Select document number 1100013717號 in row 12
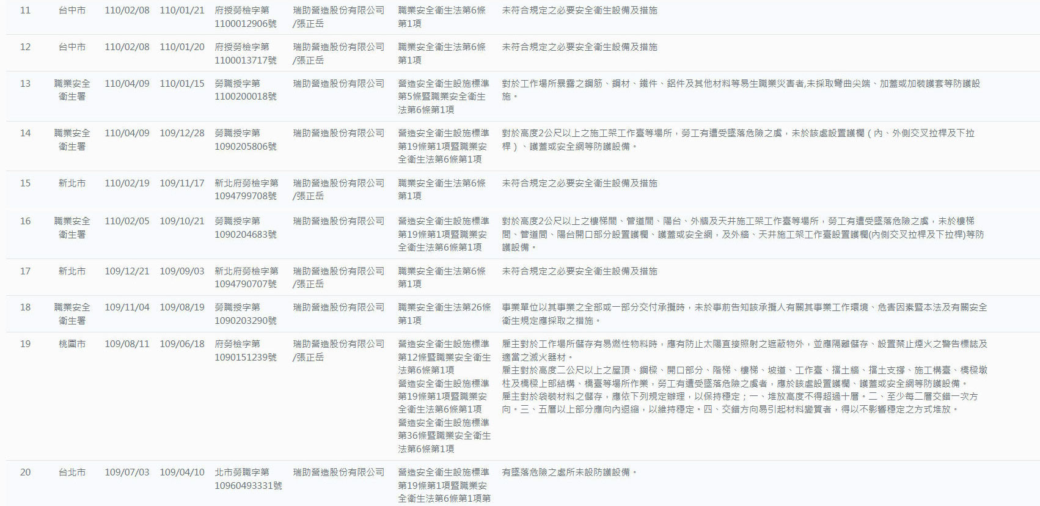The image size is (1040, 506). pyautogui.click(x=245, y=61)
